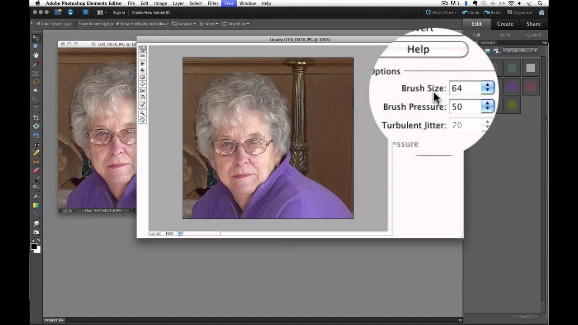
Task: Open the Distribute dropdown
Action: point(235,24)
